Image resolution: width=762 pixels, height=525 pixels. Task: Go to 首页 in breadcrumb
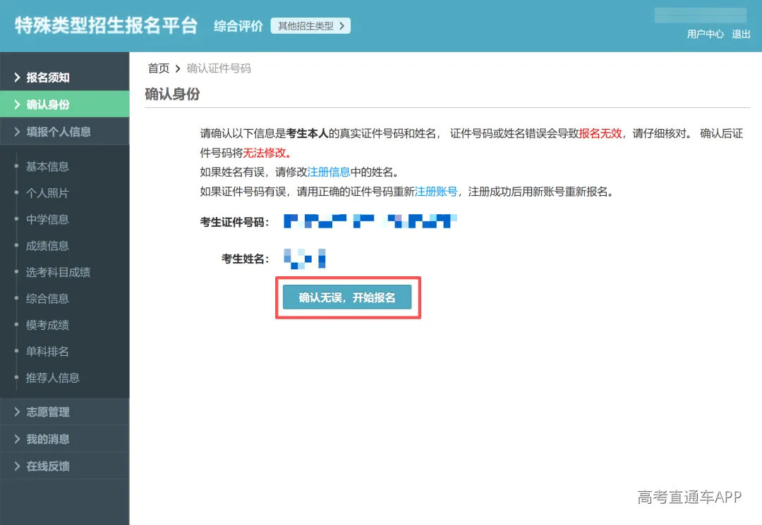click(159, 68)
